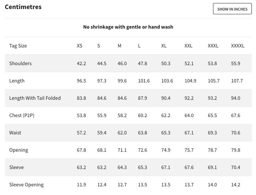256x195 pixels.
Task: Click the Tag Size header label
Action: [x=18, y=46]
